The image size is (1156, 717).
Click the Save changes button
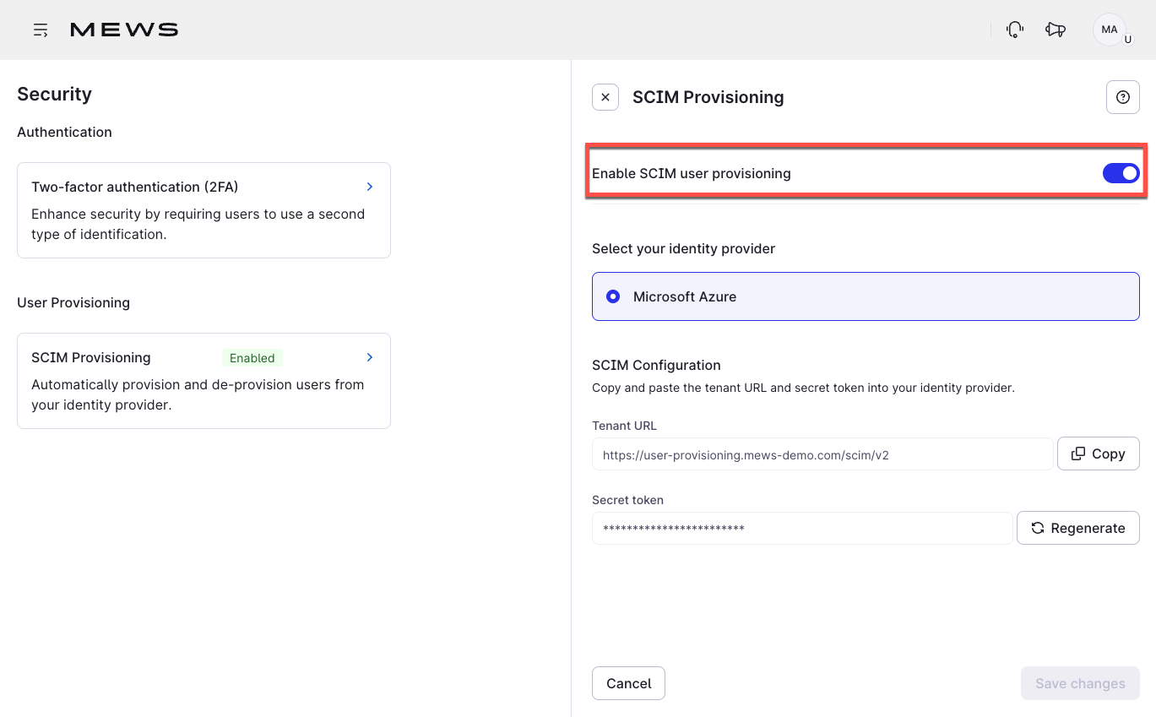point(1080,683)
